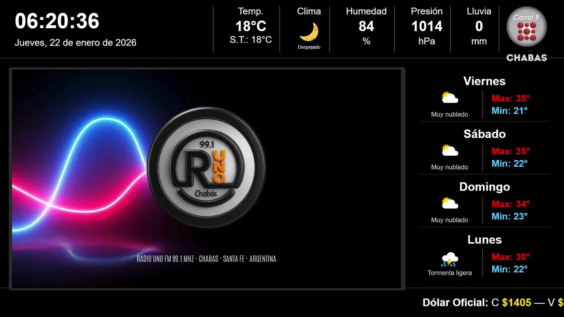Click the Radio Uno FM 99.1 MHz caption
Viewport: 564px width, 317px height.
click(207, 259)
